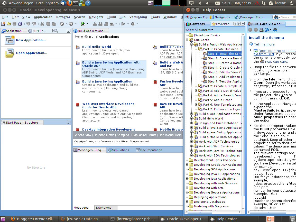Expand the Build Hello World tree node
Viewport: 296px width, 222px height.
point(192,118)
